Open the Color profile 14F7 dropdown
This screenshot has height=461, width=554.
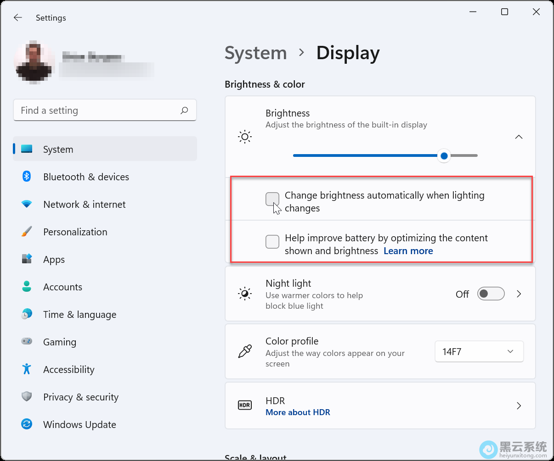pos(479,352)
